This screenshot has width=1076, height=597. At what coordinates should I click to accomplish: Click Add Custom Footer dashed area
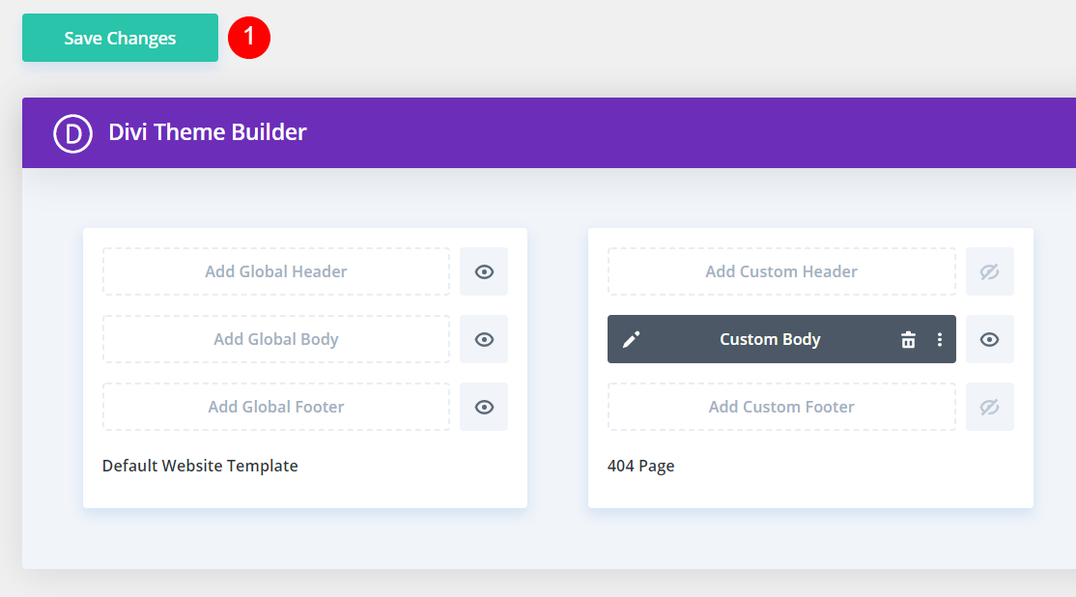[780, 407]
